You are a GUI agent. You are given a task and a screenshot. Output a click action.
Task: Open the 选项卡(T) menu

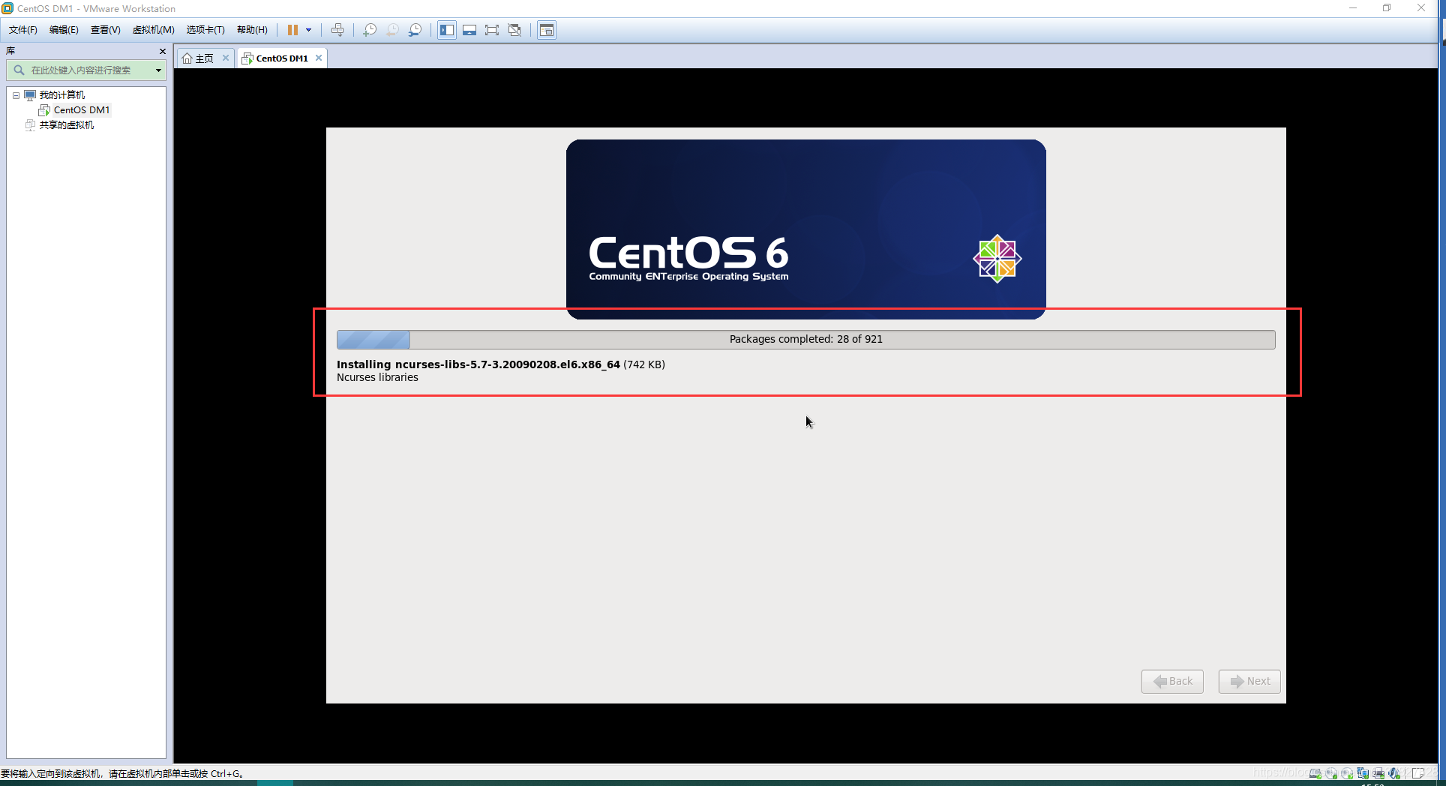click(x=205, y=30)
